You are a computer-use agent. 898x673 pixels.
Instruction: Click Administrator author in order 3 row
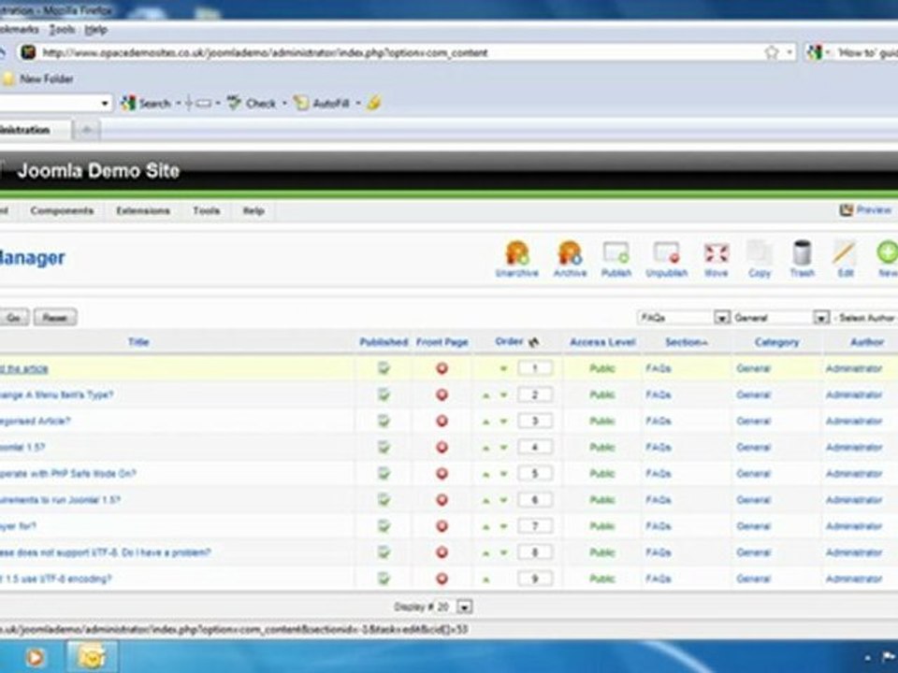(x=853, y=421)
